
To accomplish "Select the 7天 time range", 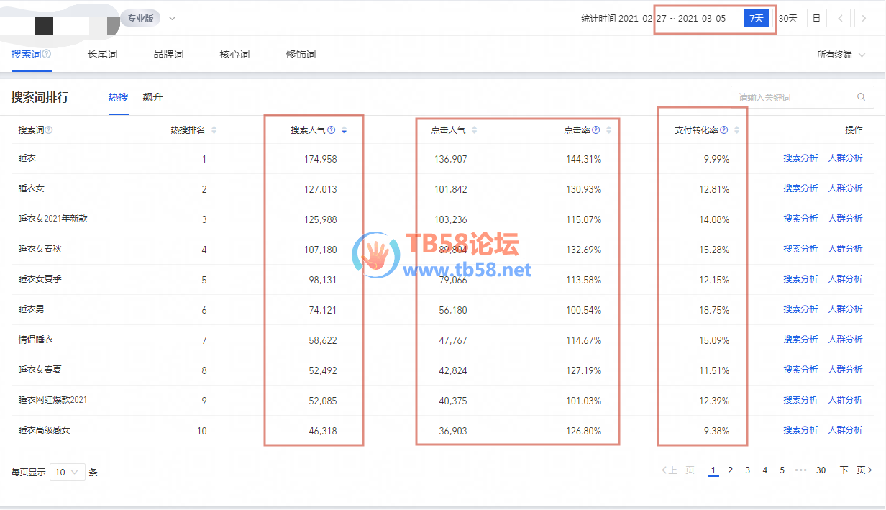I will (756, 19).
